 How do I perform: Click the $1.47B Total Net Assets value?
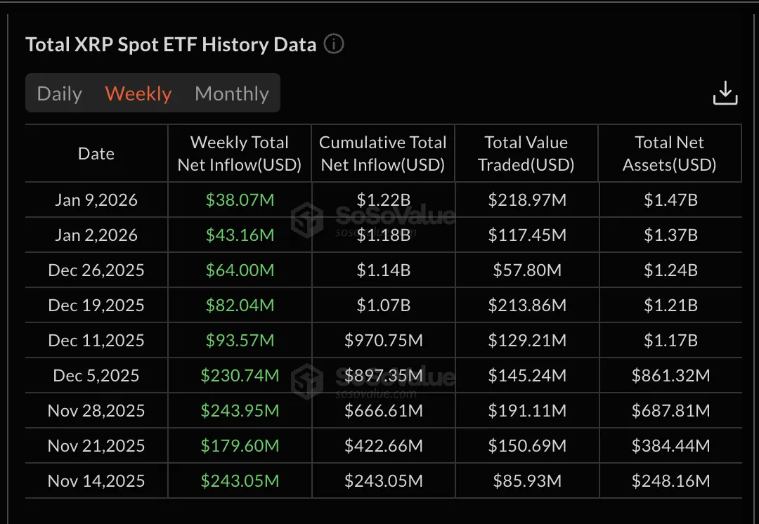pos(670,199)
